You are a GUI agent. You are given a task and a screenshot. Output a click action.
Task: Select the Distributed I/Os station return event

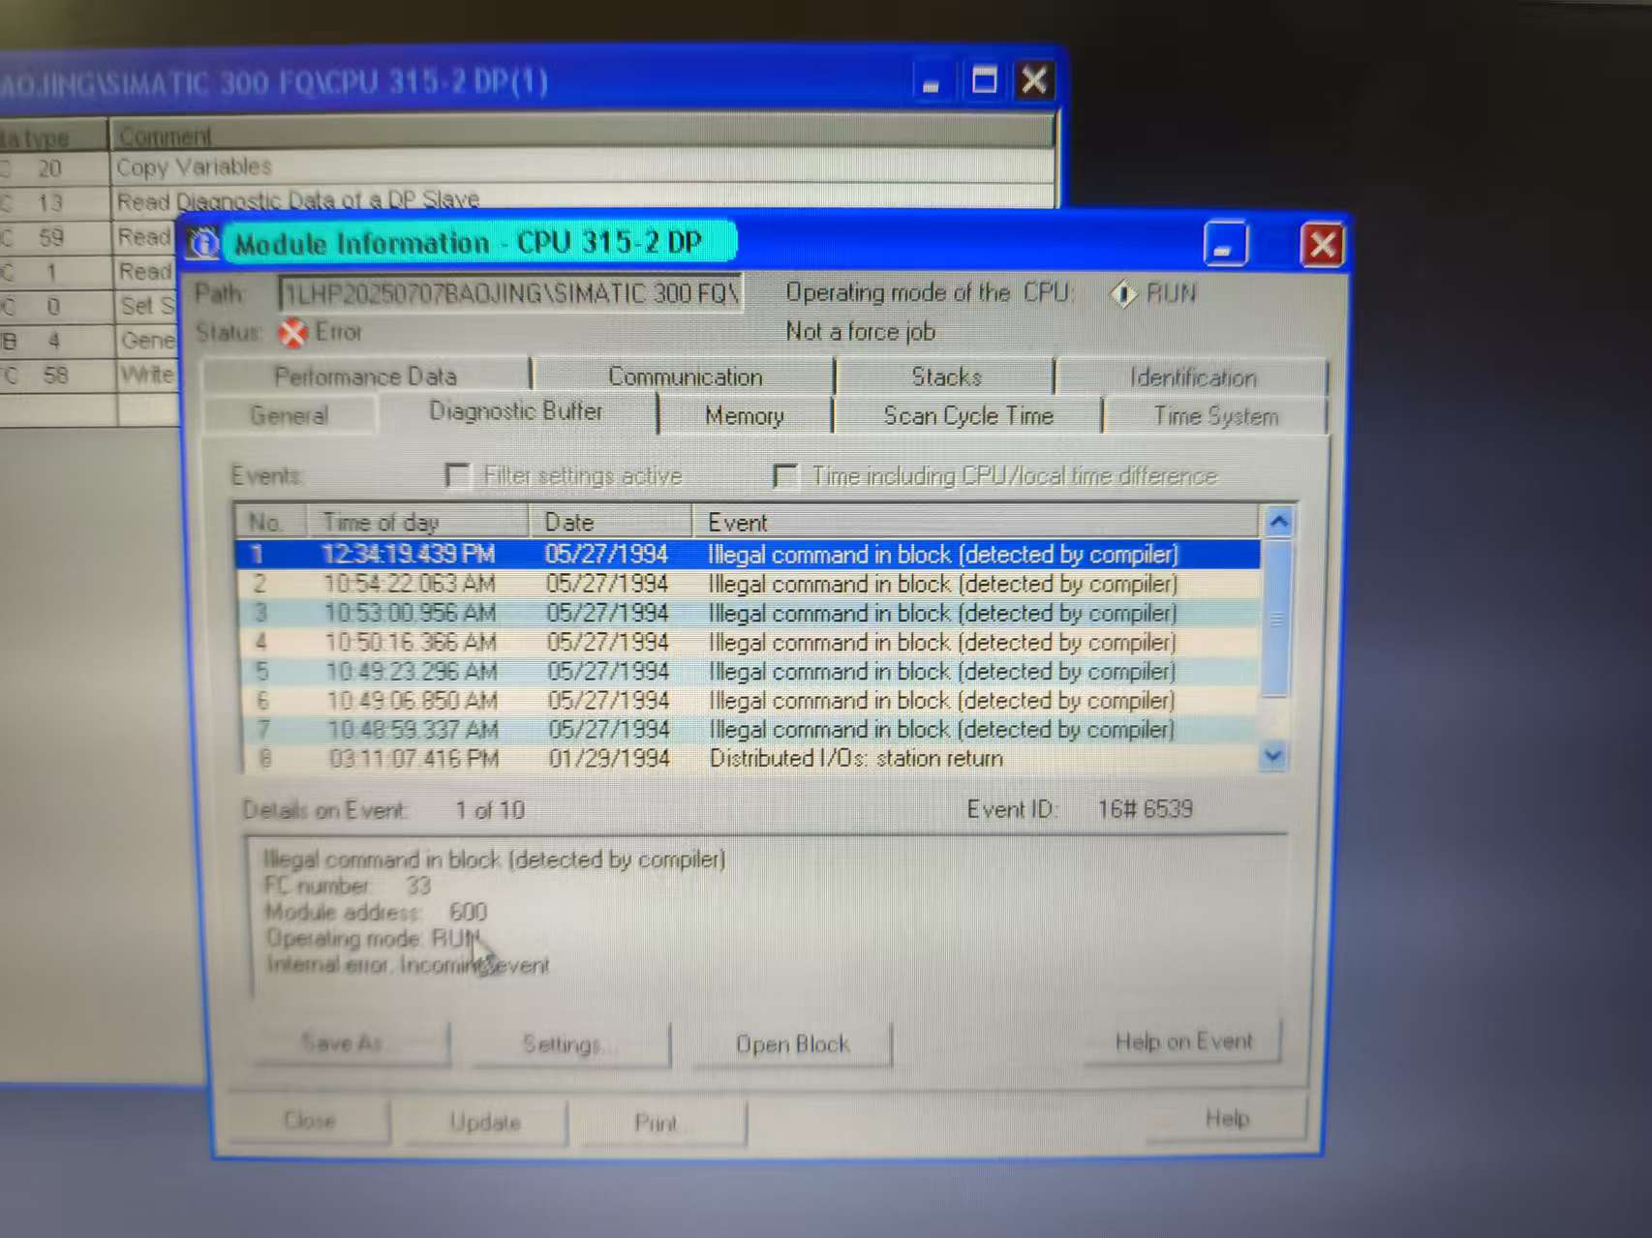[x=749, y=758]
